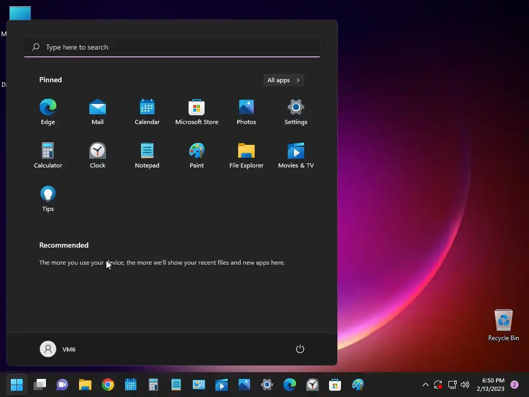Launch pinned Calculator app

pyautogui.click(x=48, y=155)
